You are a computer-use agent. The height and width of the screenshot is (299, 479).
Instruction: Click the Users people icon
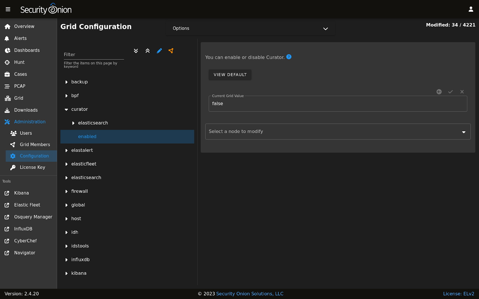[x=13, y=133]
